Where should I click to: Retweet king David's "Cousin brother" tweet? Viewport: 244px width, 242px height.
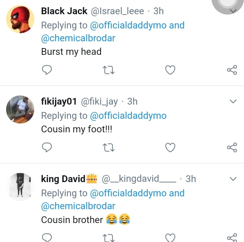pyautogui.click(x=108, y=238)
